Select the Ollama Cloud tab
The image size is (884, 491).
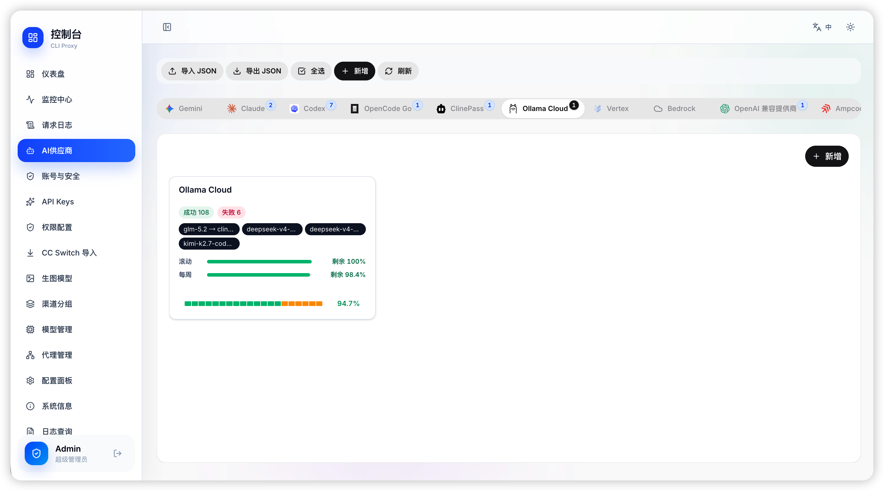(543, 109)
